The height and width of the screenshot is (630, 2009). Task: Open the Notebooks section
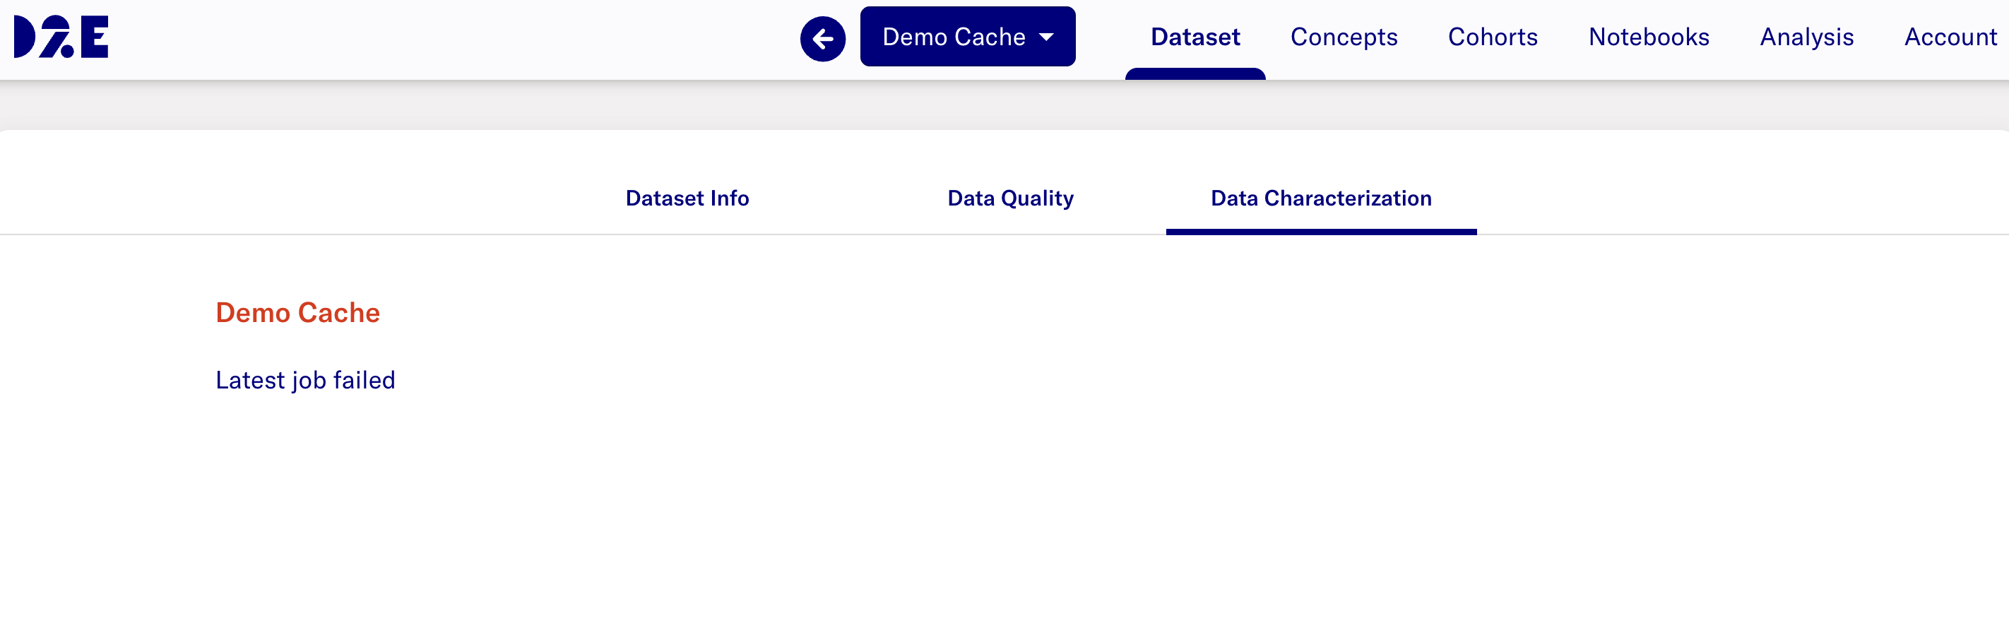click(x=1649, y=37)
